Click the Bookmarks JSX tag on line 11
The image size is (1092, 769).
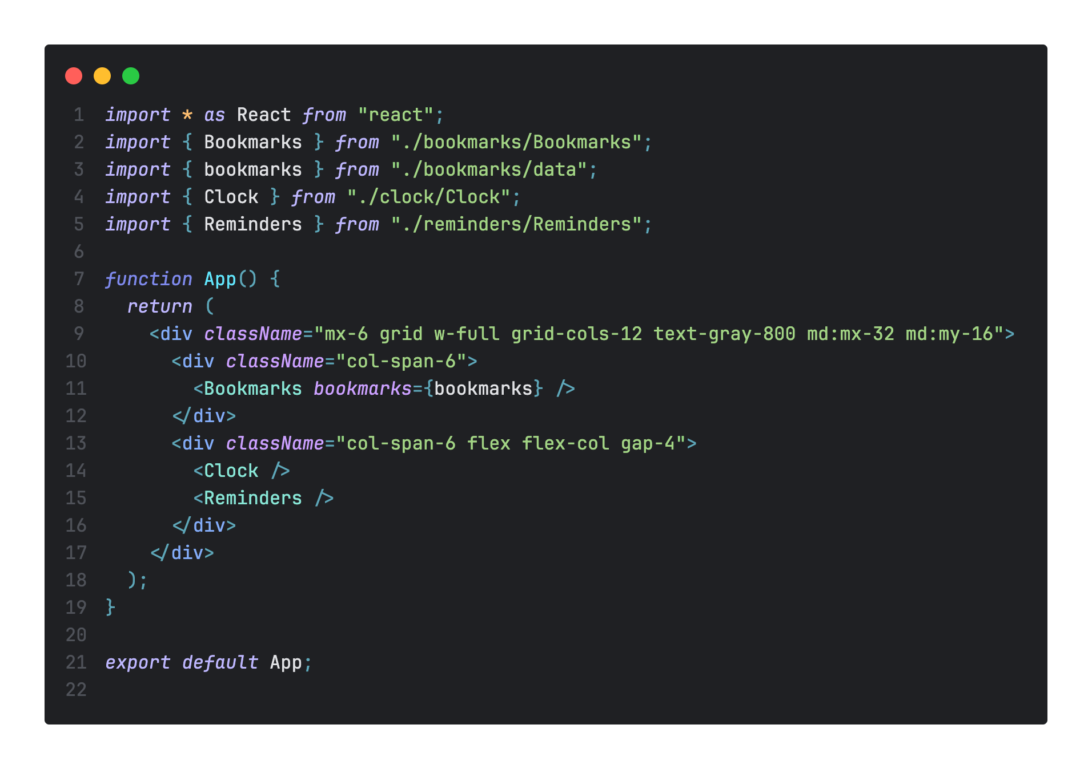[x=253, y=388]
